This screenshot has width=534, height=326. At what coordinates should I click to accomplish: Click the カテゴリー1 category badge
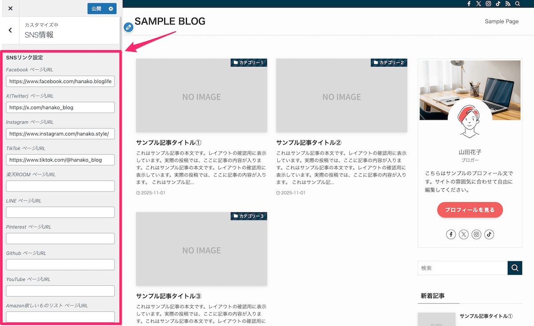pyautogui.click(x=249, y=63)
